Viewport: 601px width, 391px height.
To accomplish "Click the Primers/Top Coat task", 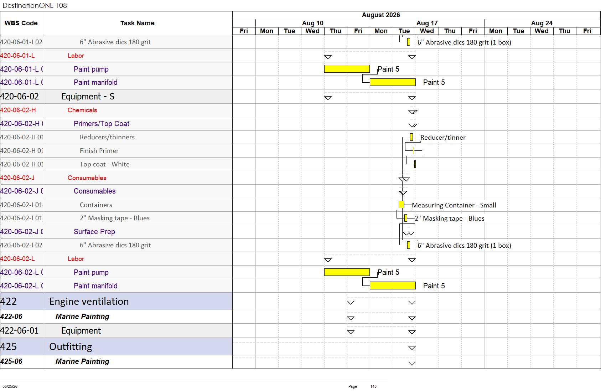I will [102, 124].
